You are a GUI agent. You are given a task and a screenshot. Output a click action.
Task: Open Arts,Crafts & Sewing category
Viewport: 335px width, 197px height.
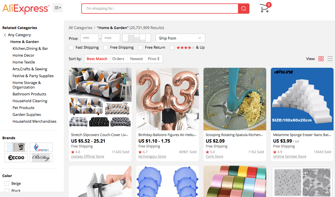click(30, 69)
